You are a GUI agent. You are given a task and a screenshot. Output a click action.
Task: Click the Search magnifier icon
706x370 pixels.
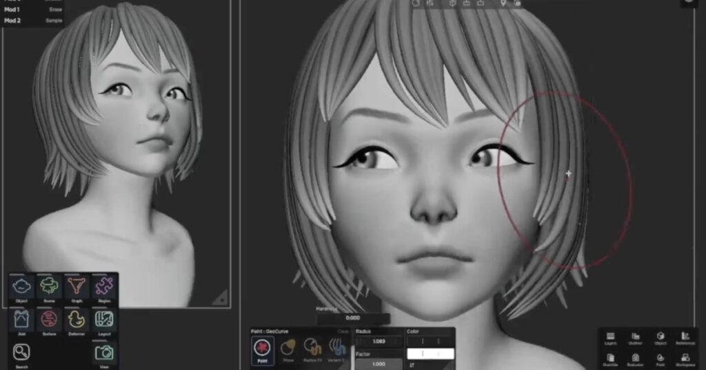tap(21, 353)
